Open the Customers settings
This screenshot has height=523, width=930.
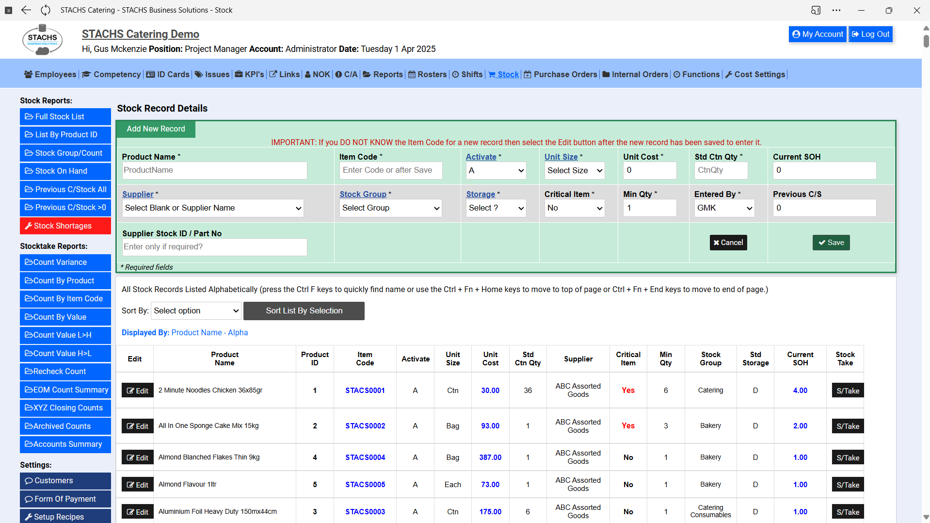pos(65,481)
